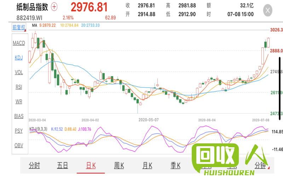The image size is (283, 177).
Task: Click the J:100.76 value
Action: (x=85, y=129)
